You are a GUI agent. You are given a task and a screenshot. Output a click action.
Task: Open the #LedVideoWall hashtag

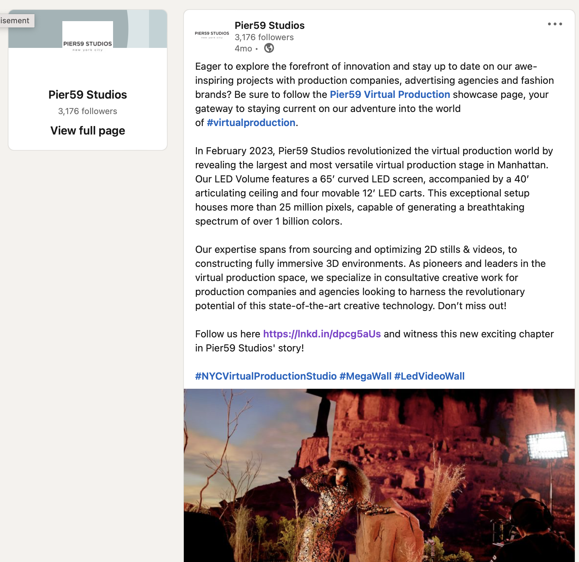pyautogui.click(x=429, y=376)
